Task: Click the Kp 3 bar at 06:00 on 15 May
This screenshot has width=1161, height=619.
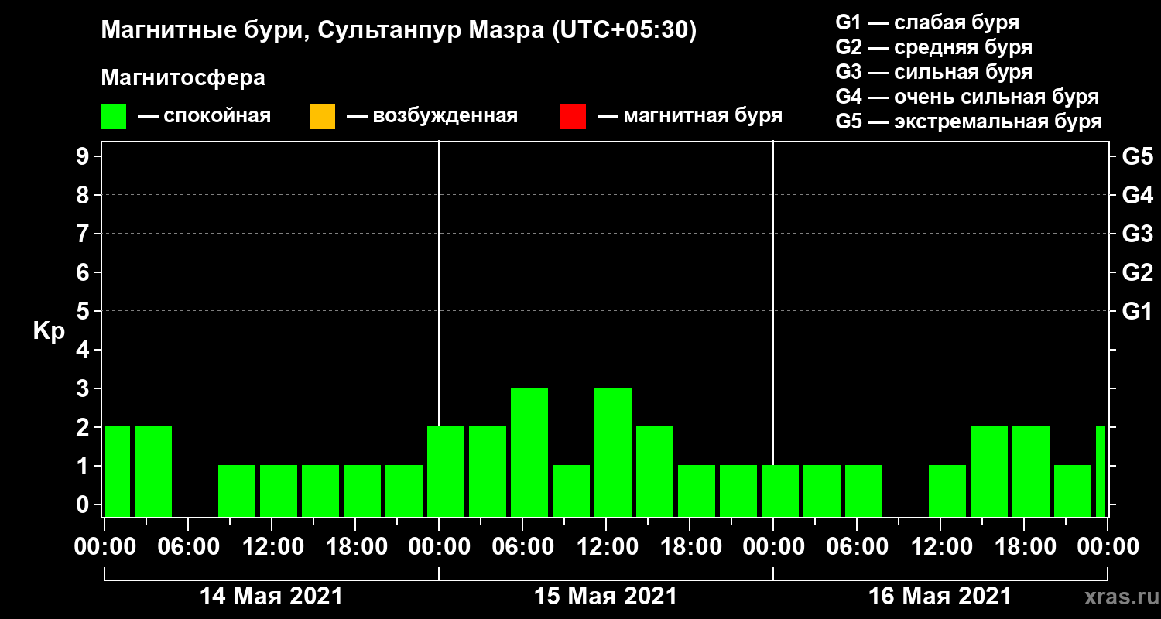Action: click(x=529, y=452)
